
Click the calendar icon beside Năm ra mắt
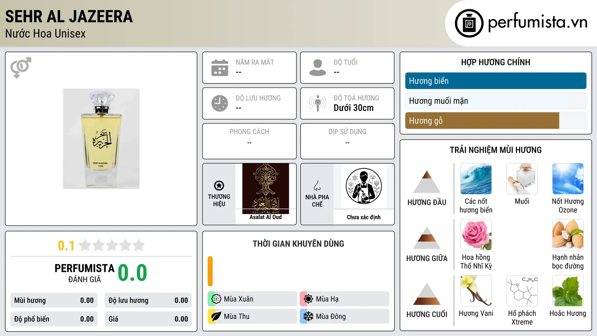[220, 68]
